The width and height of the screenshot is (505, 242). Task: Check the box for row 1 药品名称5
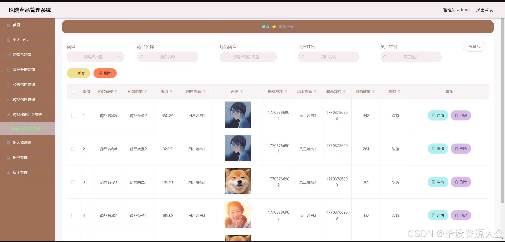[x=73, y=116]
